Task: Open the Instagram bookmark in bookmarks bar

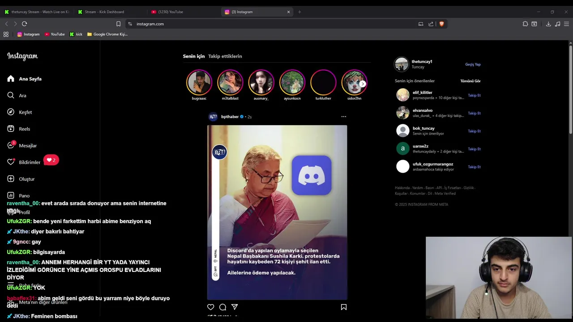Action: click(x=28, y=34)
